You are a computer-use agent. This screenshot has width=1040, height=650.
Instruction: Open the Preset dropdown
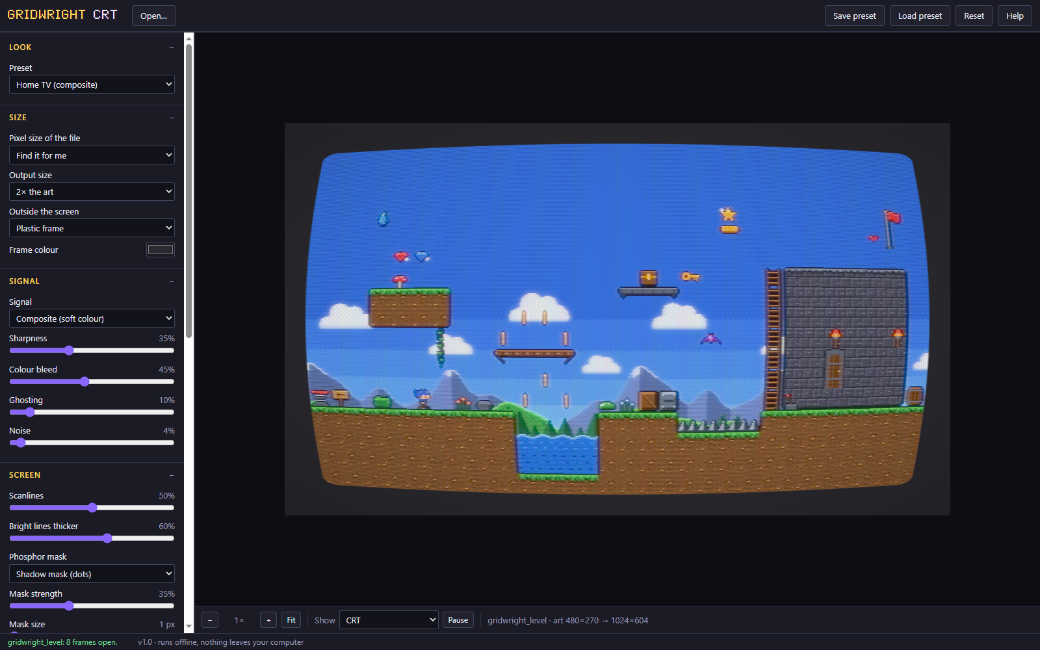click(x=92, y=84)
